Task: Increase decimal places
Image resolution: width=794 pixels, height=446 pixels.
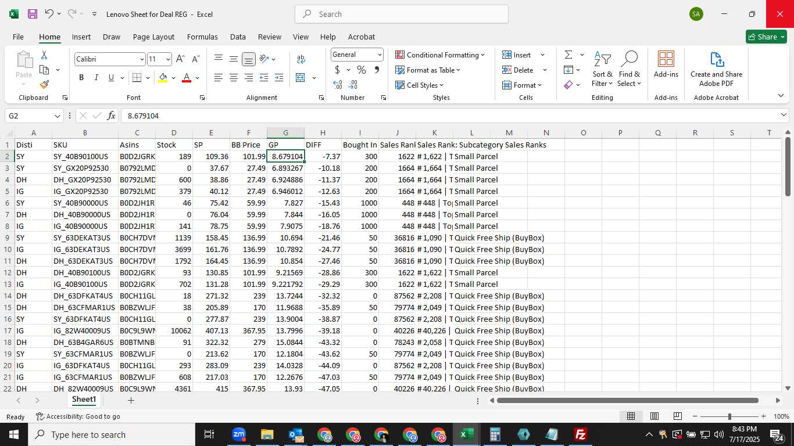Action: pos(338,85)
